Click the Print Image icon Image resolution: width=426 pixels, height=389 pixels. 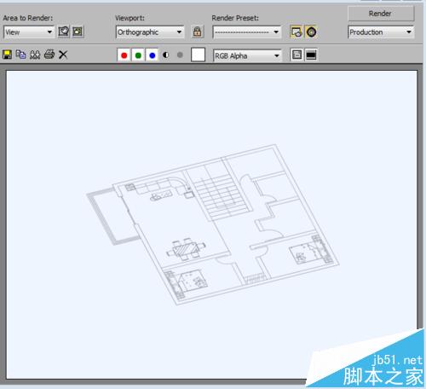pos(49,55)
